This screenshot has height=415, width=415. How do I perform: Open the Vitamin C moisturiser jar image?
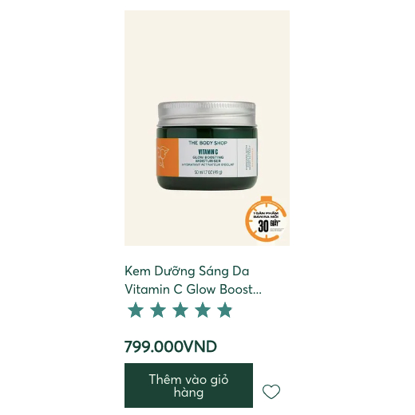pyautogui.click(x=207, y=145)
